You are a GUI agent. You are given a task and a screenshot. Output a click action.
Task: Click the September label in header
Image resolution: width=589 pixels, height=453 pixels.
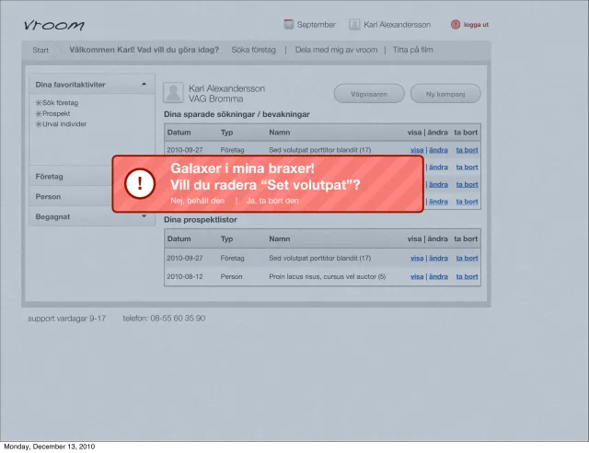316,25
